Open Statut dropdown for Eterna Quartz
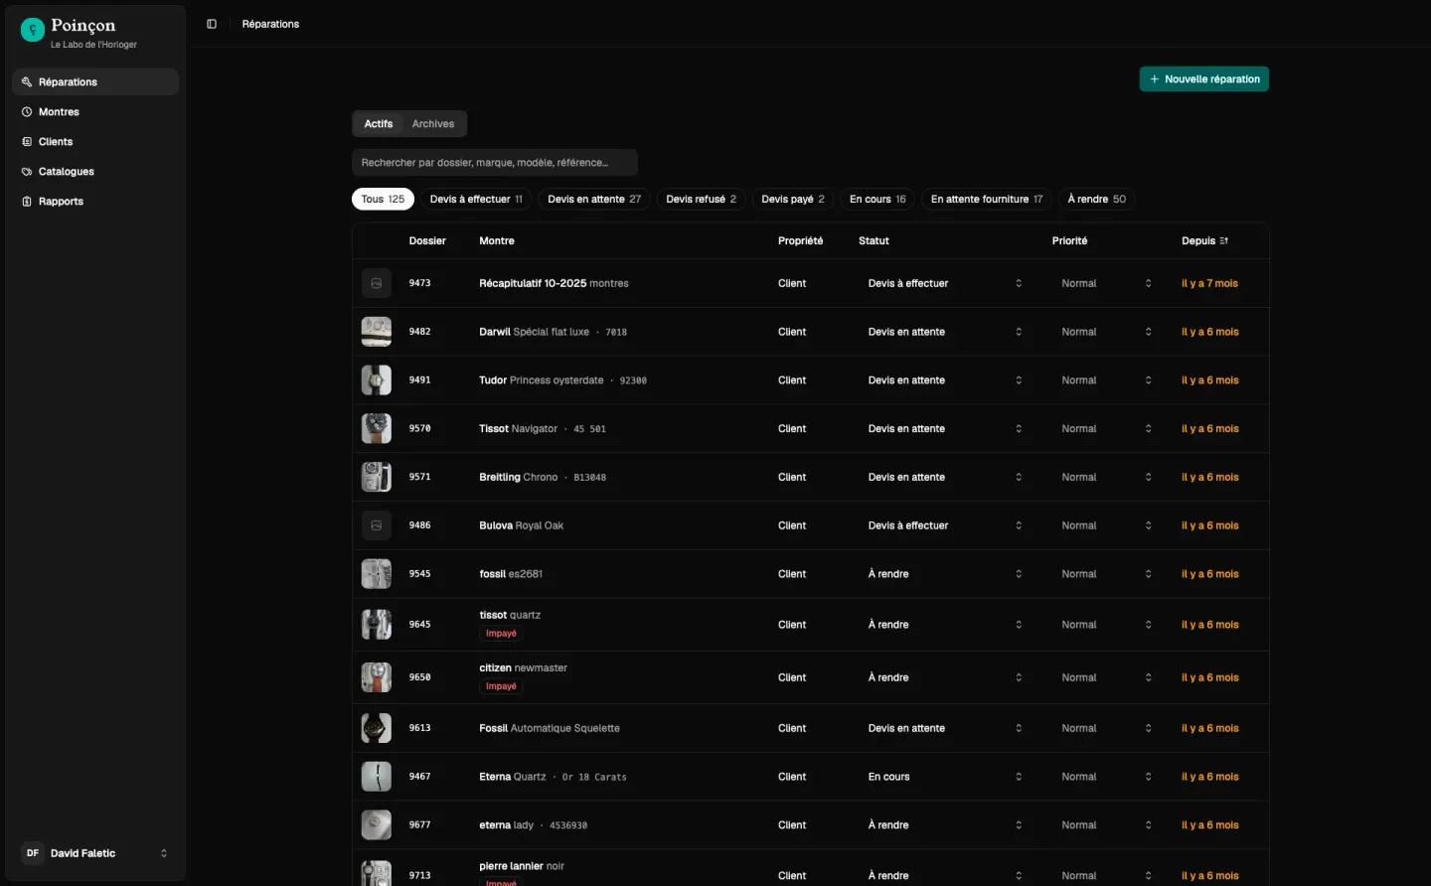The image size is (1431, 886). coord(945,777)
